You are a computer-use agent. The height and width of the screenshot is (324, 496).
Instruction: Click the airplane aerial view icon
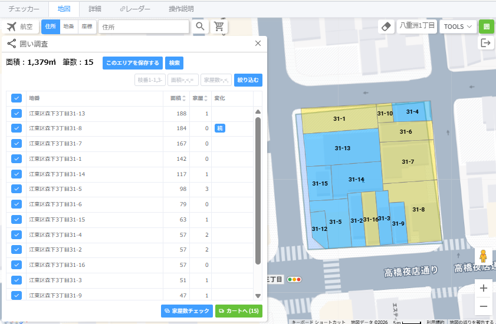11,27
